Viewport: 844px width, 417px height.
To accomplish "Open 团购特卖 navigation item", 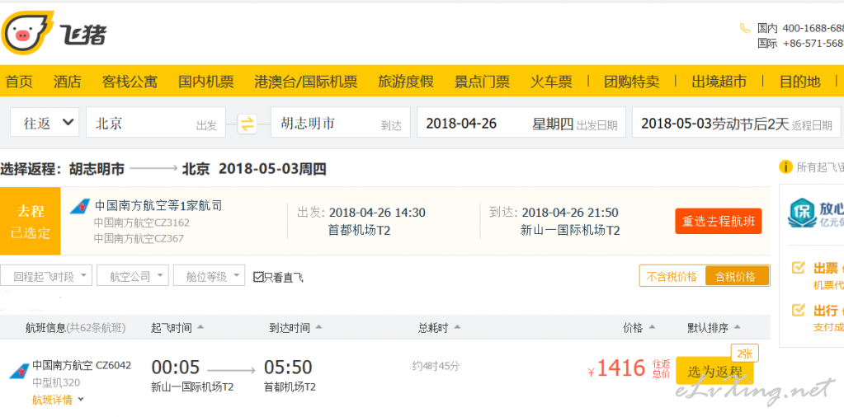I will (631, 82).
